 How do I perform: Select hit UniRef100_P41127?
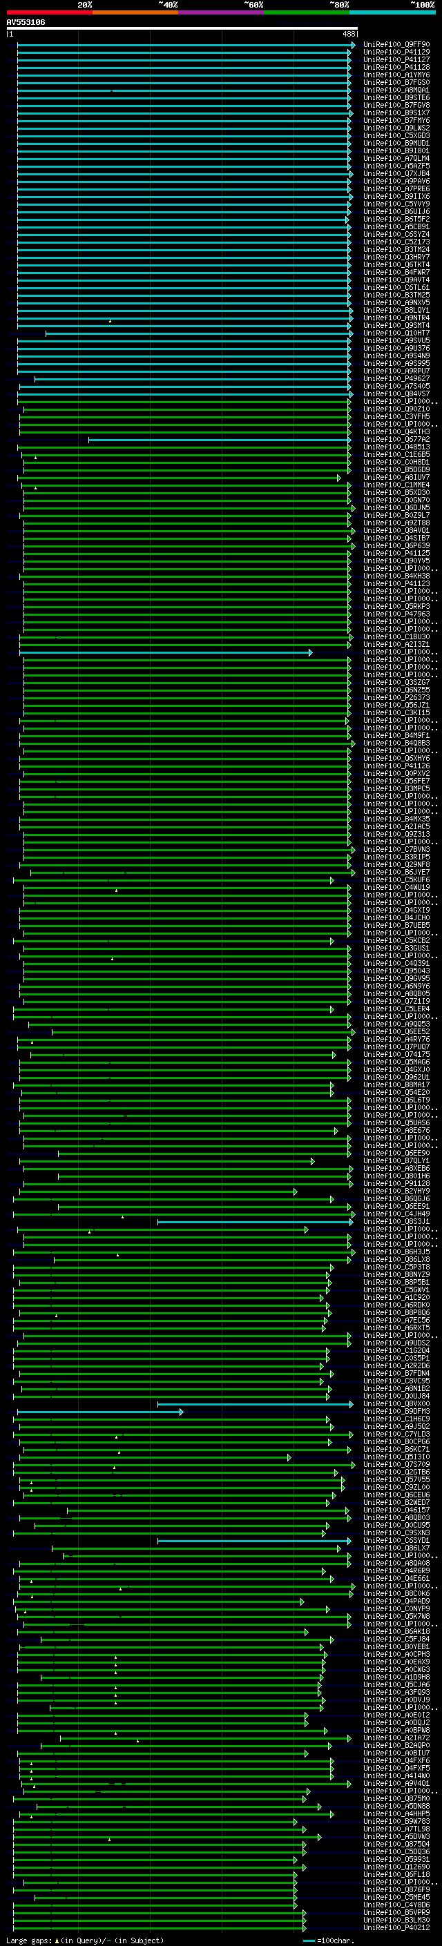coord(396,59)
